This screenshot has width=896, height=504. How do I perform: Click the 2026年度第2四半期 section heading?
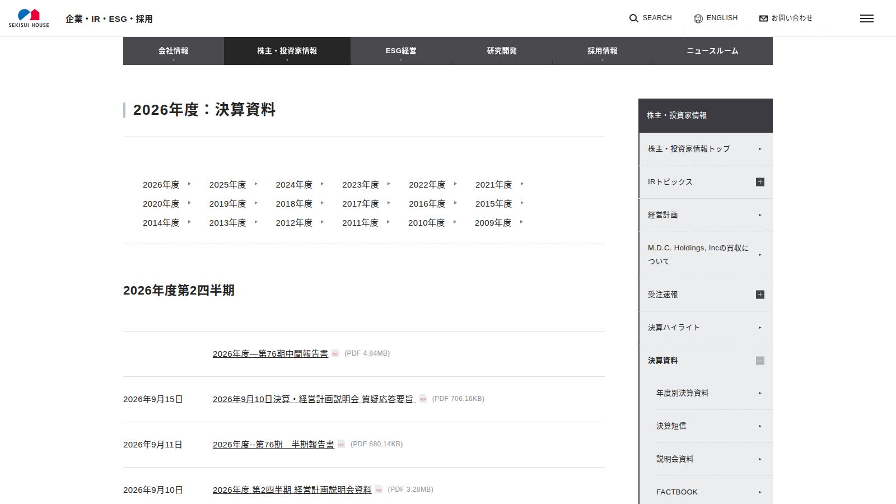[x=179, y=291]
